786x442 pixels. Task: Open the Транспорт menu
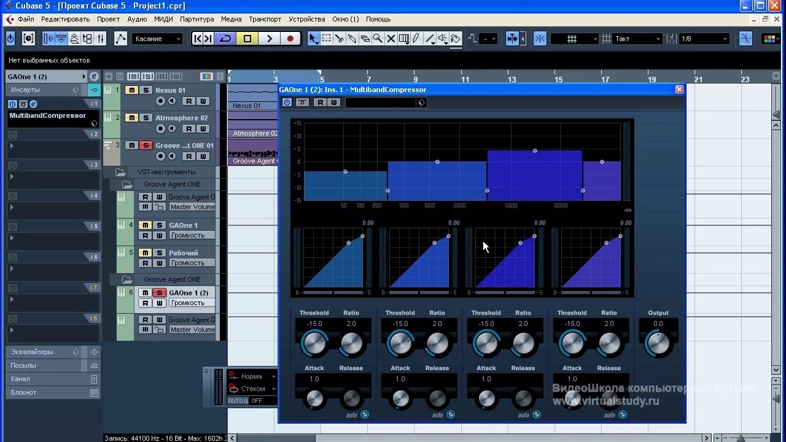pyautogui.click(x=265, y=19)
